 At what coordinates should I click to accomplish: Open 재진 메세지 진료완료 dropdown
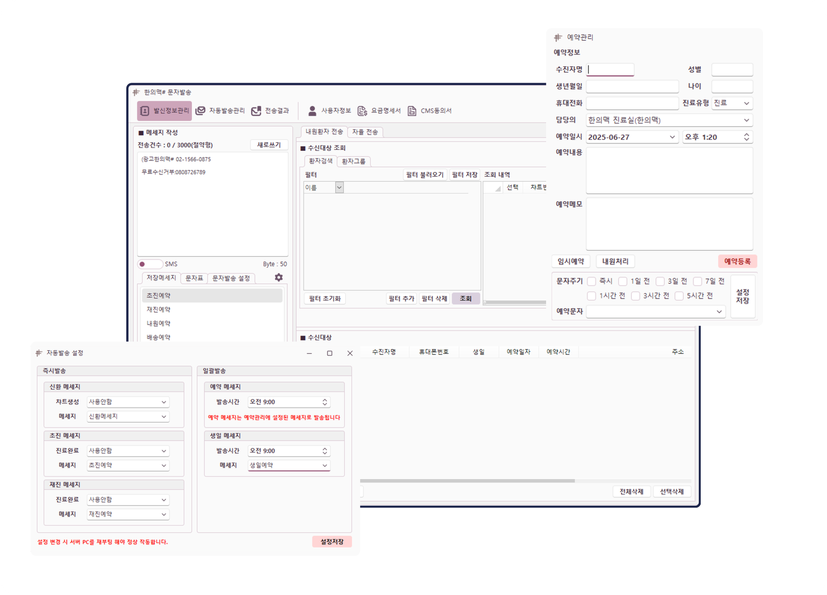click(x=127, y=500)
